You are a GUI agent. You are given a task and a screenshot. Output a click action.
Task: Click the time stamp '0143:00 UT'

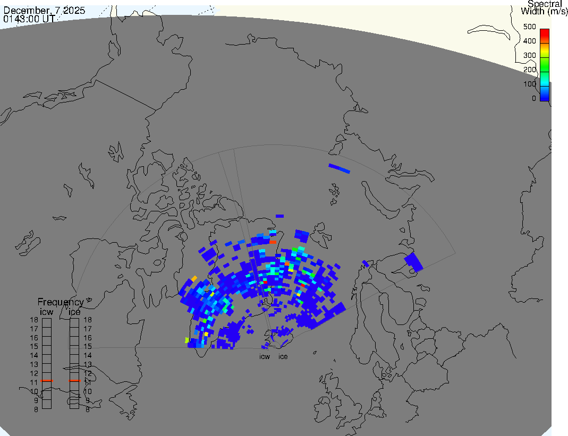pyautogui.click(x=30, y=19)
